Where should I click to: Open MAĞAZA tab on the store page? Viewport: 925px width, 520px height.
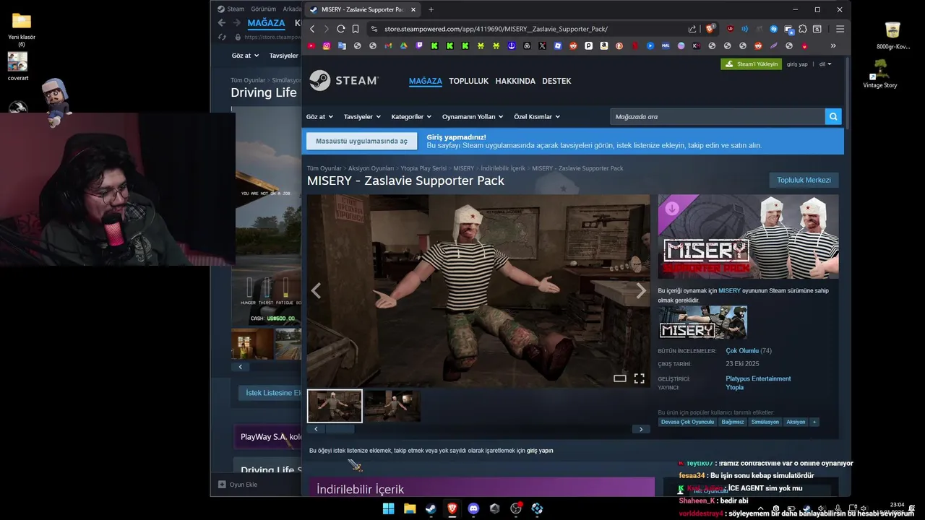425,81
